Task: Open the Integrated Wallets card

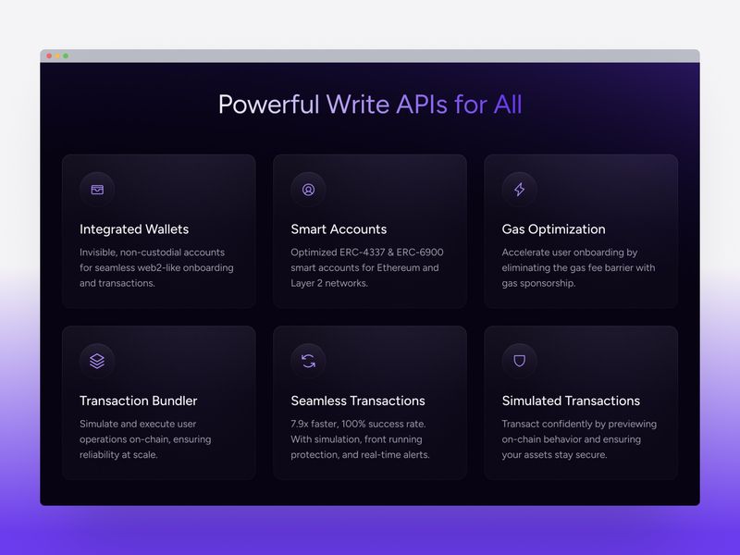Action: pyautogui.click(x=157, y=229)
